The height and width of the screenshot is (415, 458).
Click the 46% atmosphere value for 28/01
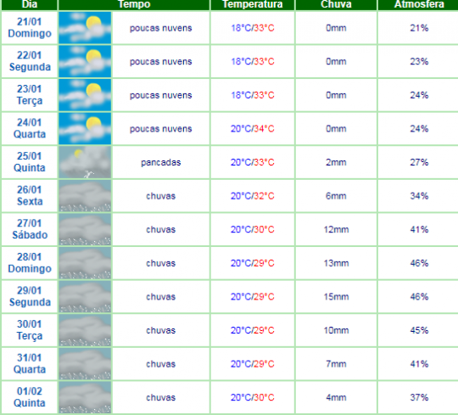coord(419,263)
